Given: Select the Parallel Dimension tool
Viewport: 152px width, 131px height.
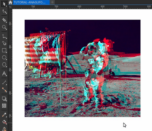Looking at the screenshot, I should pos(4,82).
